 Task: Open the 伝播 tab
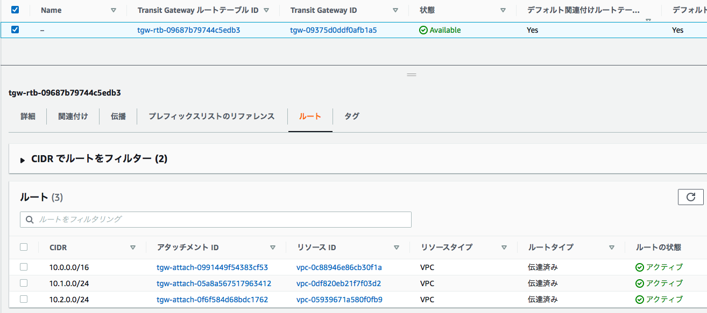(117, 116)
